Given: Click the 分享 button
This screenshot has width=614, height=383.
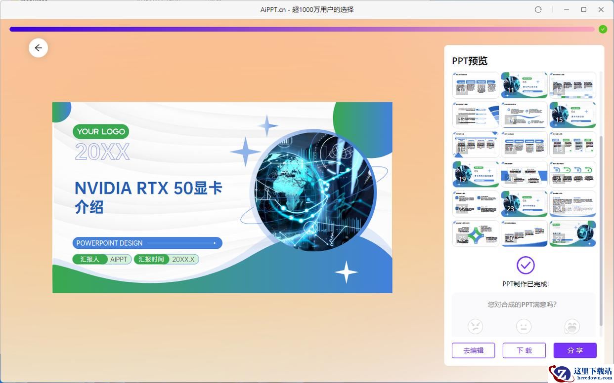Looking at the screenshot, I should click(575, 350).
